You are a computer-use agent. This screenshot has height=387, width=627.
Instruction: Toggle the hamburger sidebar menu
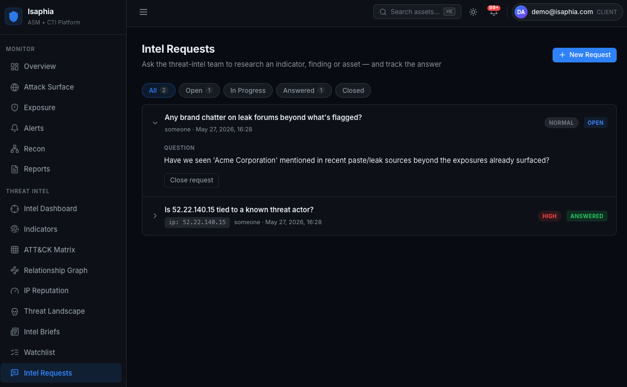point(143,12)
